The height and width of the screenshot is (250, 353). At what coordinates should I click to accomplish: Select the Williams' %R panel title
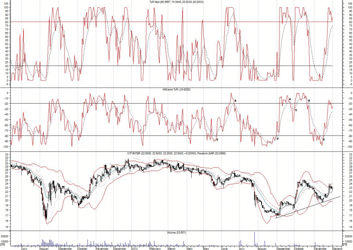click(x=176, y=89)
